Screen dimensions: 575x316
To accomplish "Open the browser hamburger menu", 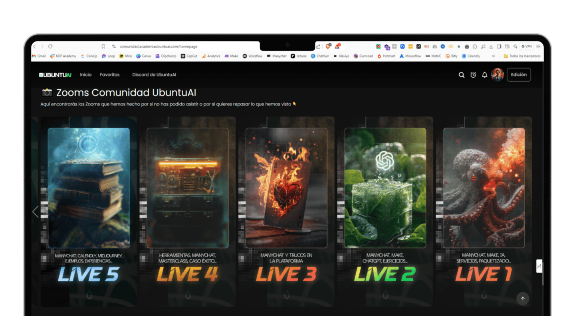I will click(x=538, y=47).
